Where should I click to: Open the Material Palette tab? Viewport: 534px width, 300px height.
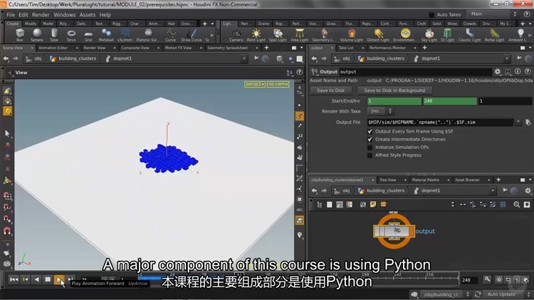425,180
